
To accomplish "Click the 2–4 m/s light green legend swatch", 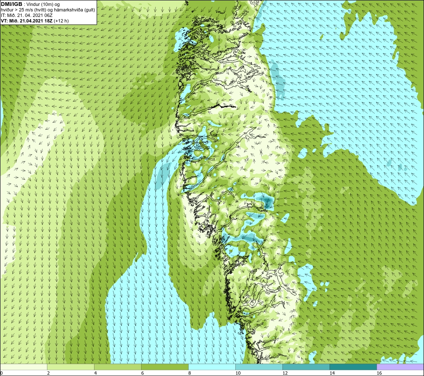I will point(70,367).
